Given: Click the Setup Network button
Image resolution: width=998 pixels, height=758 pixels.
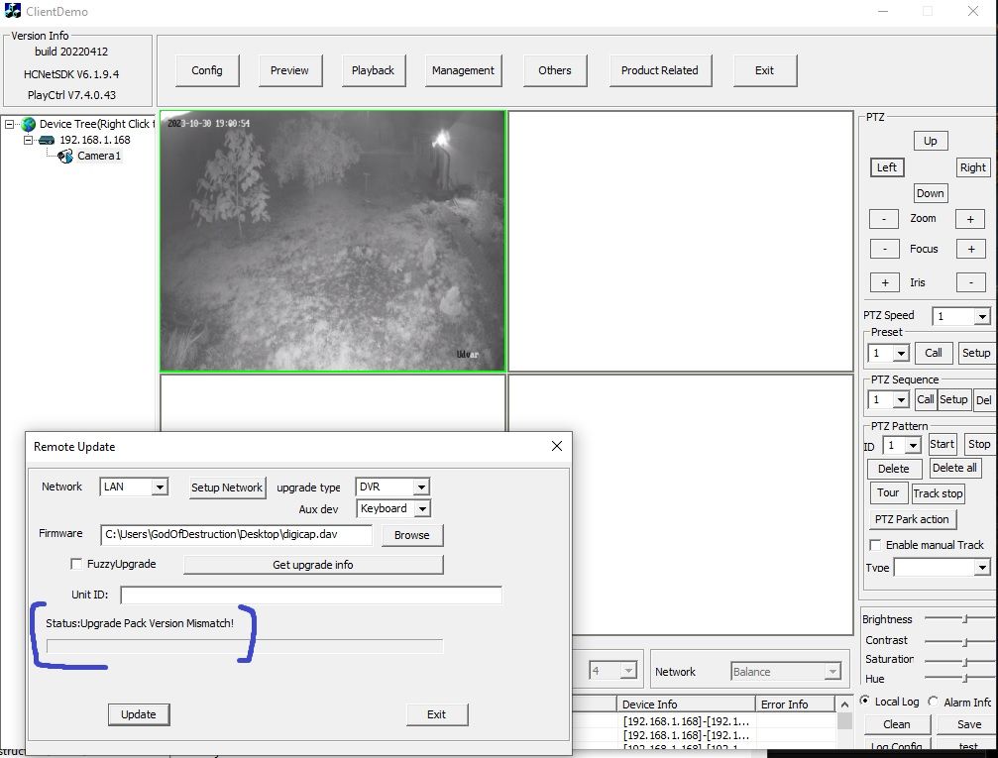Looking at the screenshot, I should point(227,487).
